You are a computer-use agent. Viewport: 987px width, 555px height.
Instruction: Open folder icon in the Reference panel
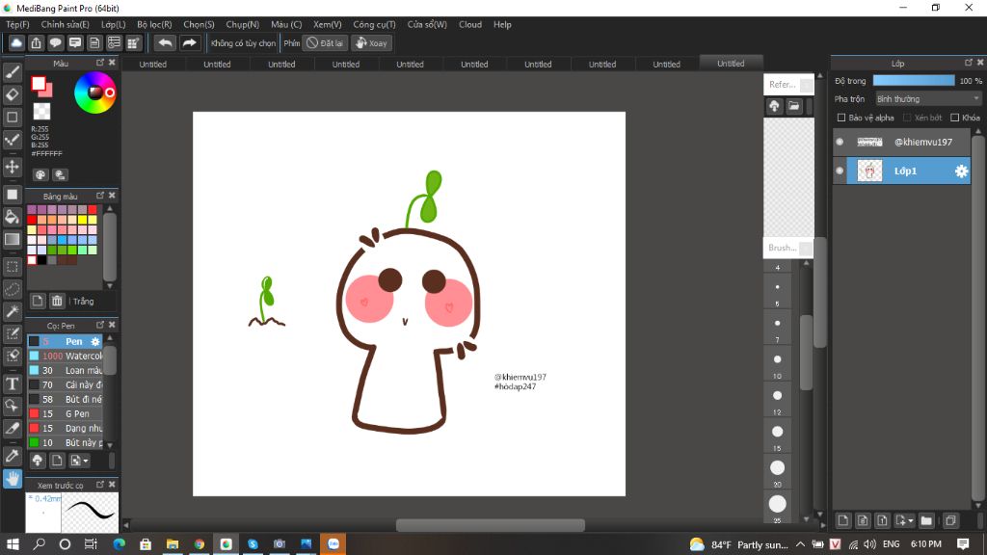pos(794,106)
